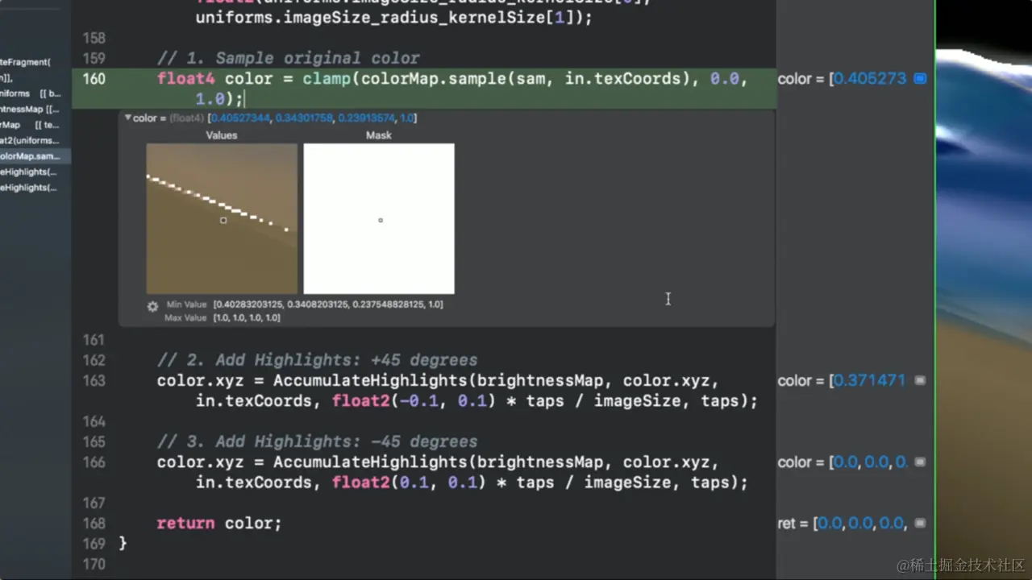Click the 'Max Value' label in the popover
The height and width of the screenshot is (580, 1032).
point(186,317)
